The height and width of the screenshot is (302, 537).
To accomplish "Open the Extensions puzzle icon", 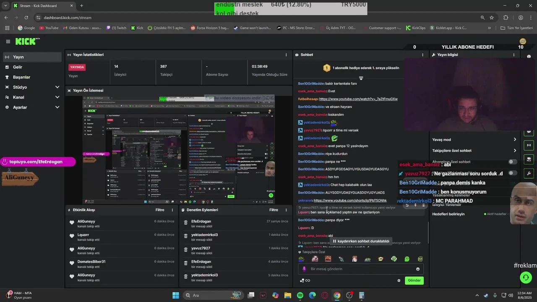I will pyautogui.click(x=506, y=18).
